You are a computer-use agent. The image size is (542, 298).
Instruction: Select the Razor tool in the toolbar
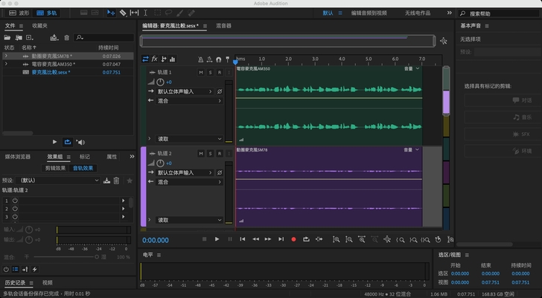121,13
